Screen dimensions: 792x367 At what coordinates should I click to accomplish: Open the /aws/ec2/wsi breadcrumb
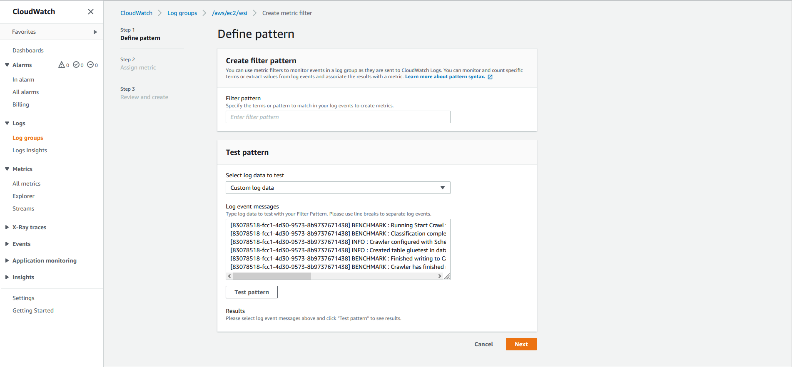[229, 13]
